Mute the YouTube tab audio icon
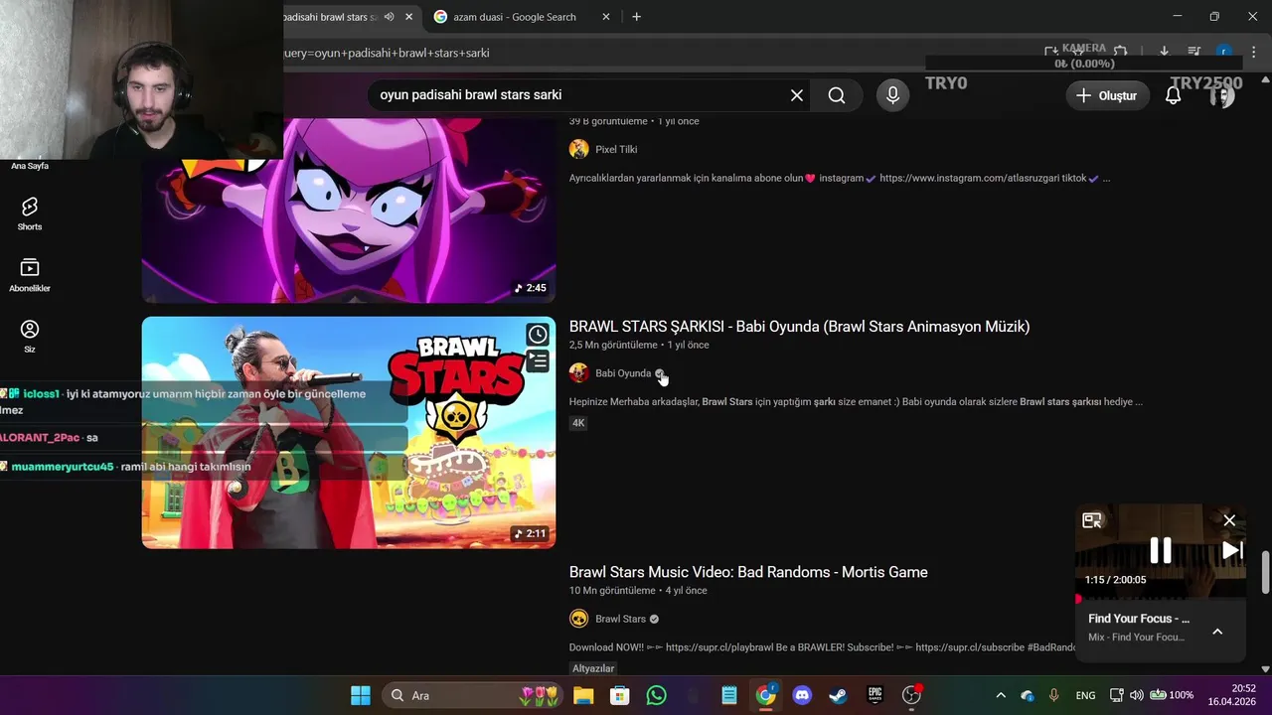This screenshot has width=1272, height=715. pyautogui.click(x=389, y=17)
